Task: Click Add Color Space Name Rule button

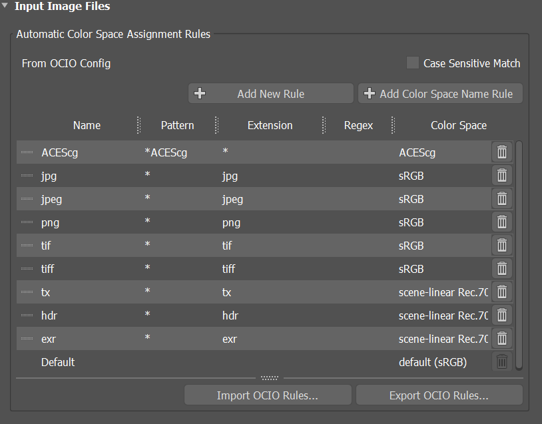Action: [x=440, y=94]
